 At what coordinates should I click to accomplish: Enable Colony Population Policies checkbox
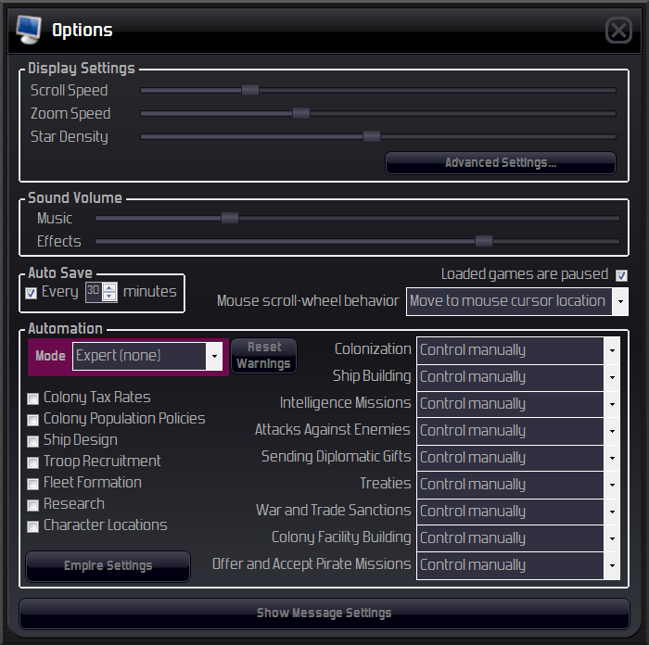click(x=32, y=421)
